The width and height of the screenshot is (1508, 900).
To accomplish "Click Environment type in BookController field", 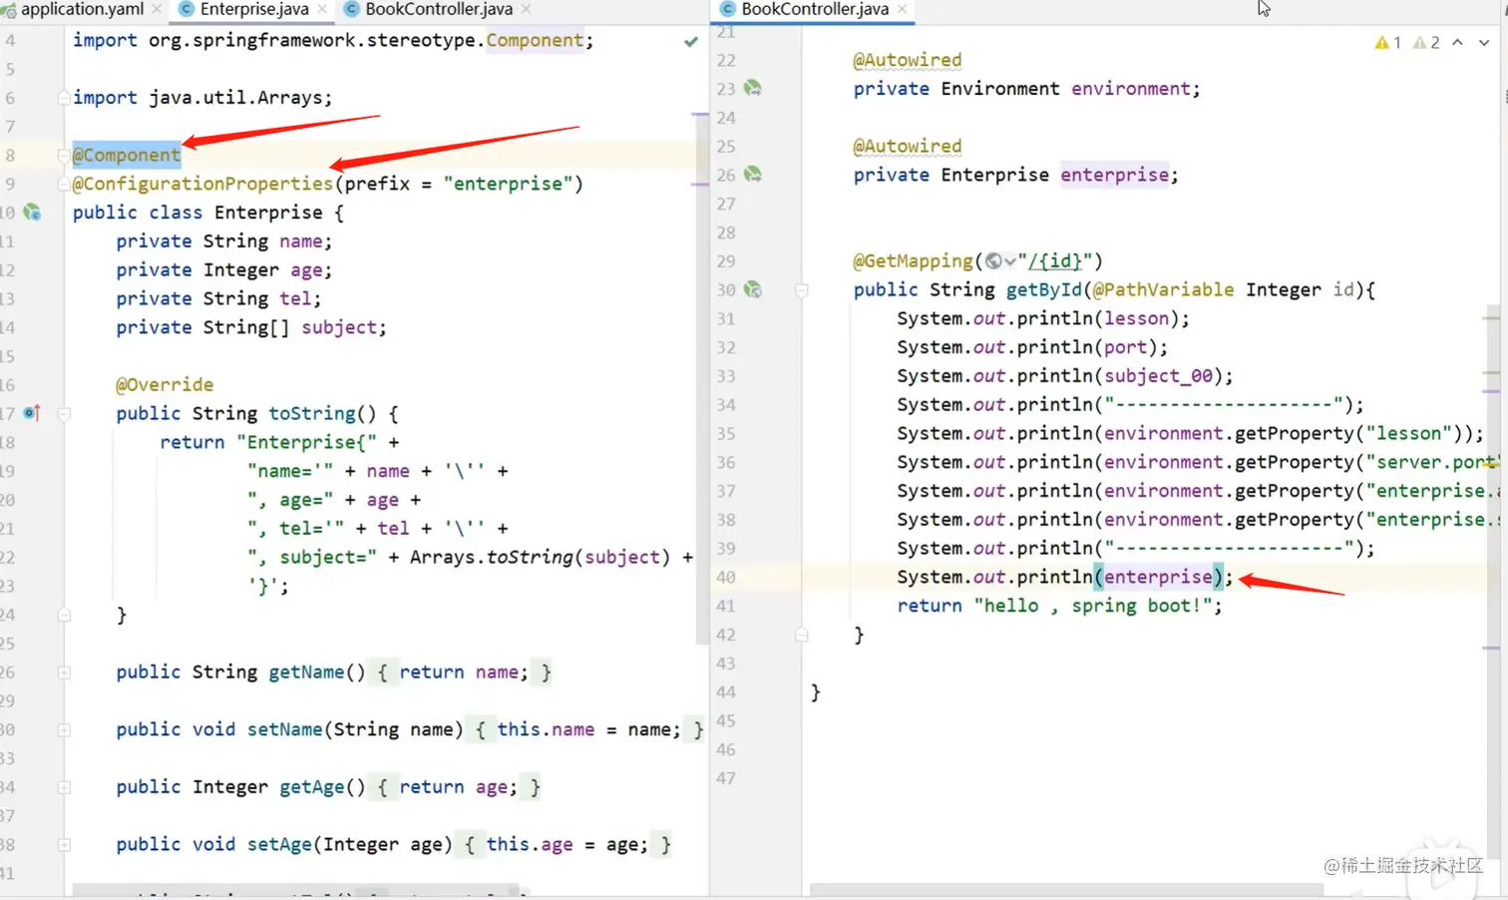I will 1000,89.
